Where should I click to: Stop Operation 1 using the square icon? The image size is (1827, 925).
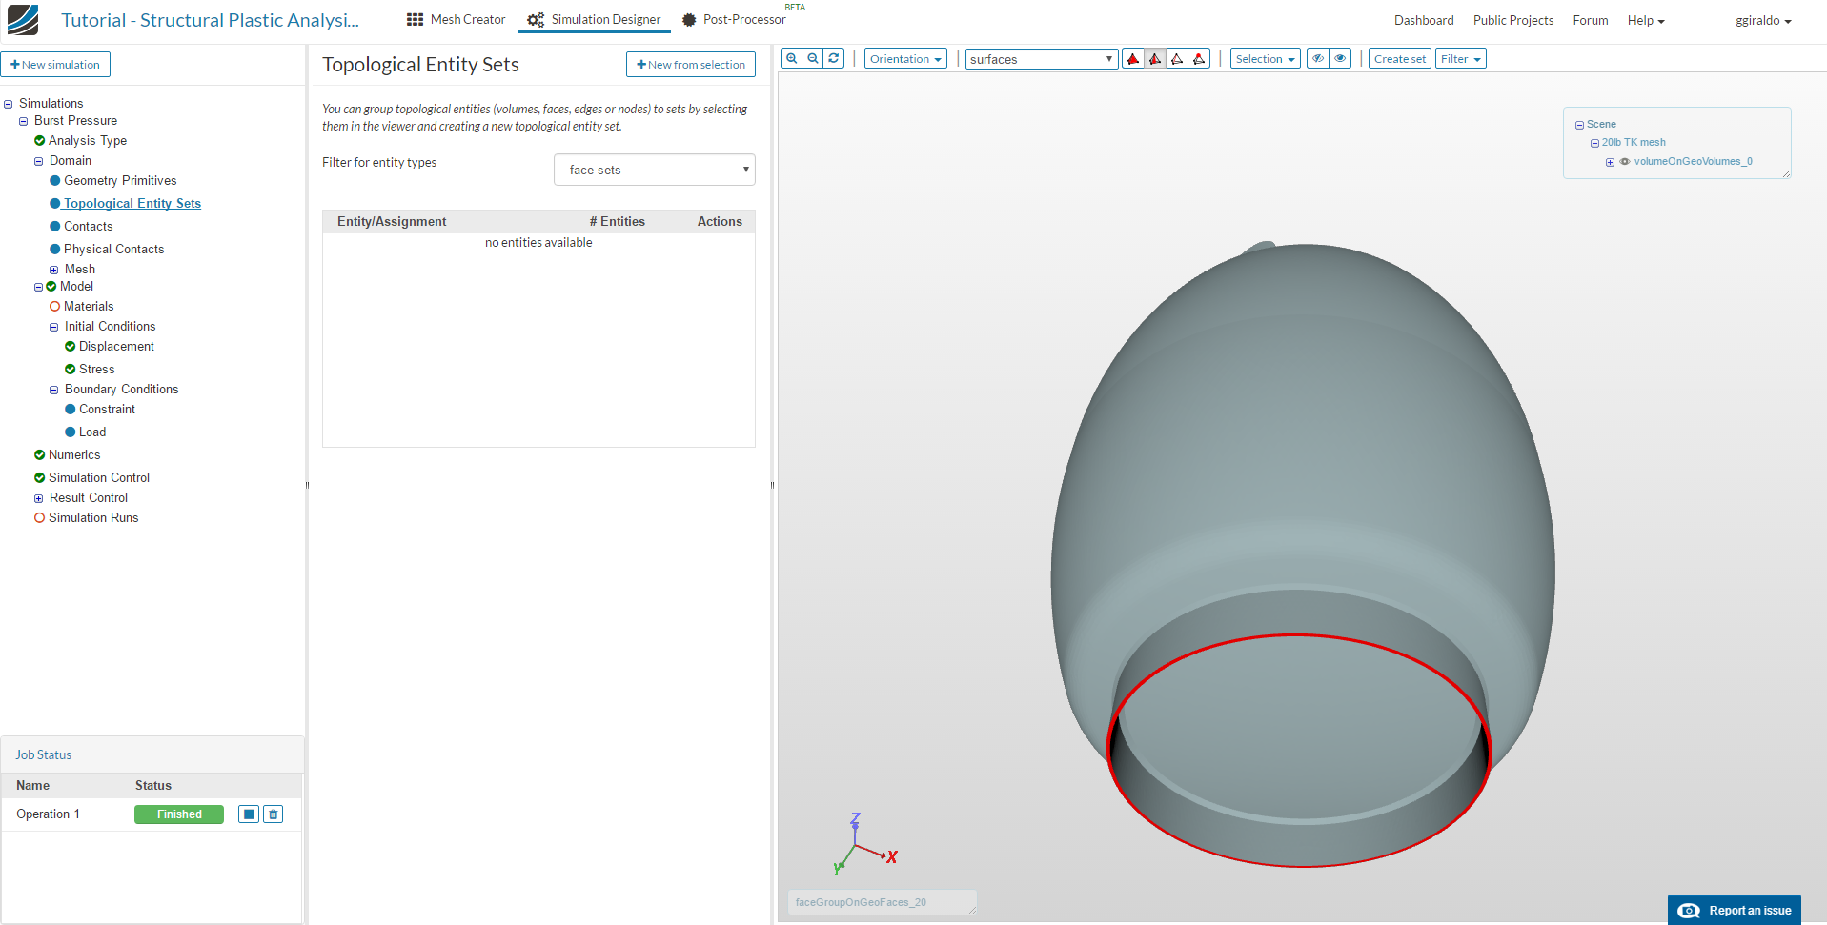(x=249, y=814)
